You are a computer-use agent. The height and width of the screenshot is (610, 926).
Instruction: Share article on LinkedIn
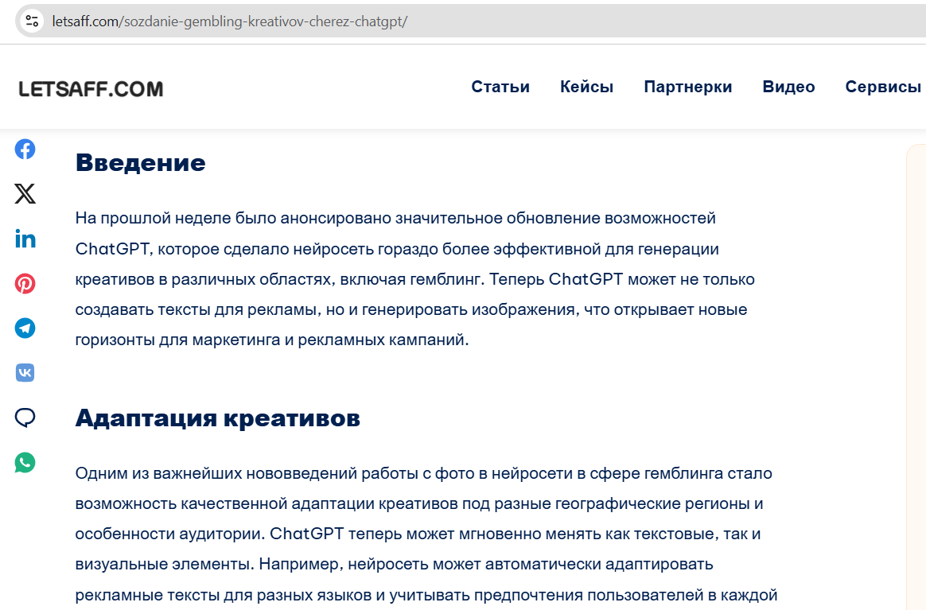click(x=25, y=239)
